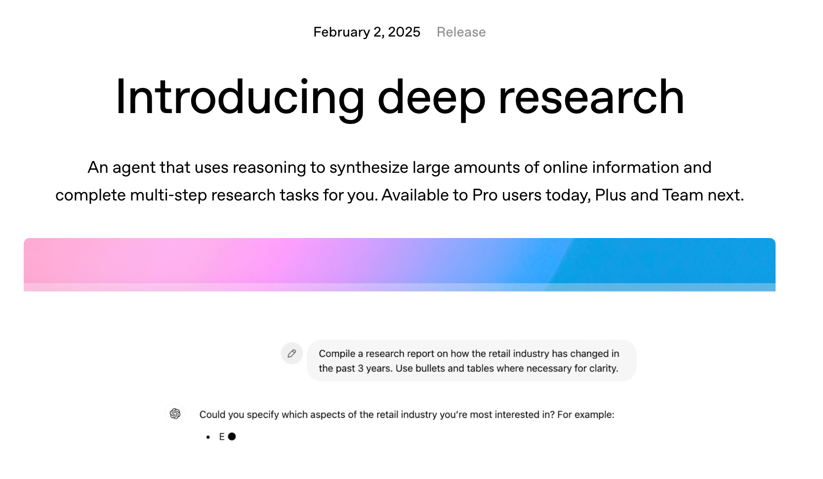Click the bullet item beginning with E
The image size is (823, 479).
(222, 437)
